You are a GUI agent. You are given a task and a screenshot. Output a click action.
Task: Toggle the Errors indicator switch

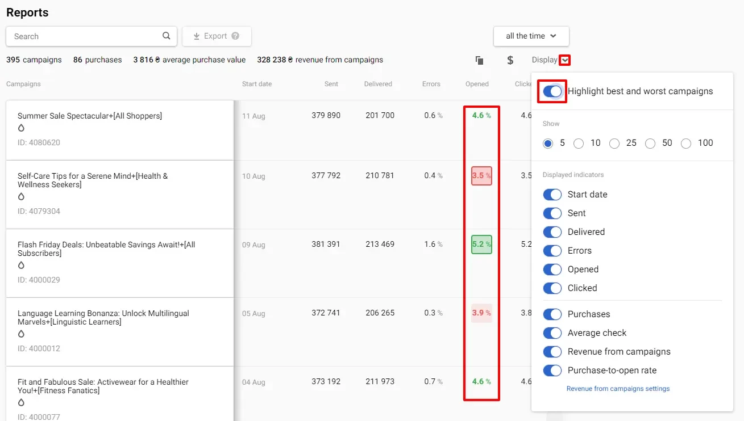pyautogui.click(x=552, y=251)
